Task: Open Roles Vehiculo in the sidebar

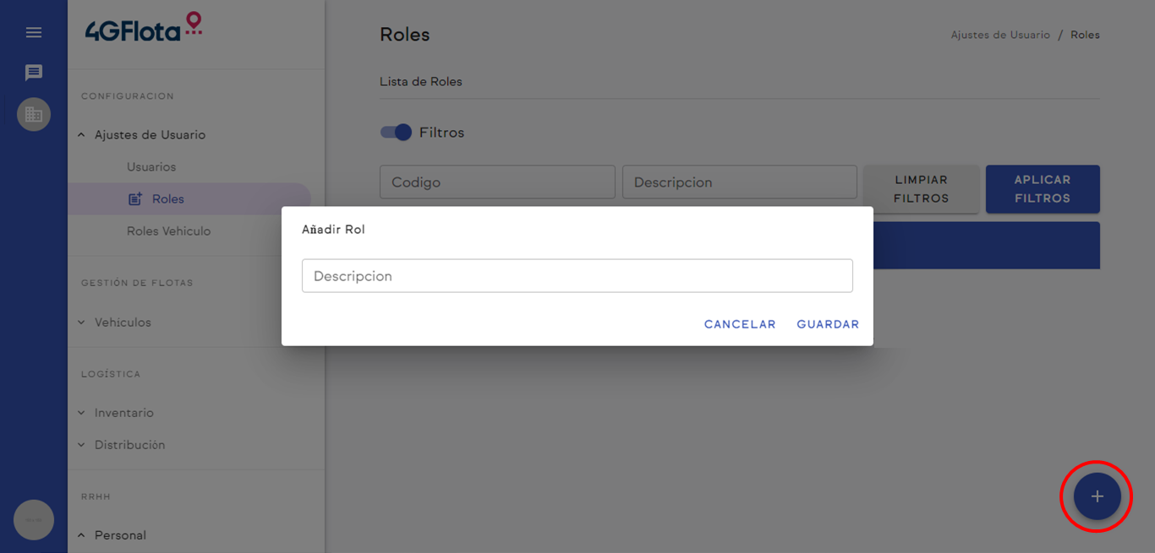Action: (x=168, y=231)
